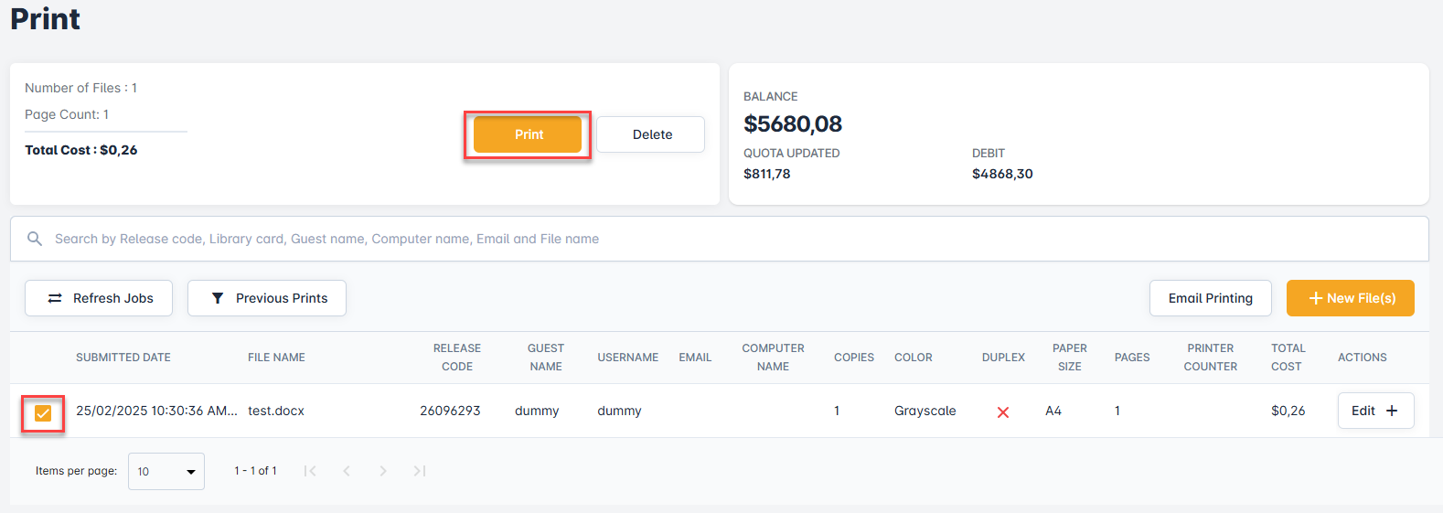The image size is (1443, 513).
Task: Select the test.docx file name cell
Action: (x=276, y=411)
